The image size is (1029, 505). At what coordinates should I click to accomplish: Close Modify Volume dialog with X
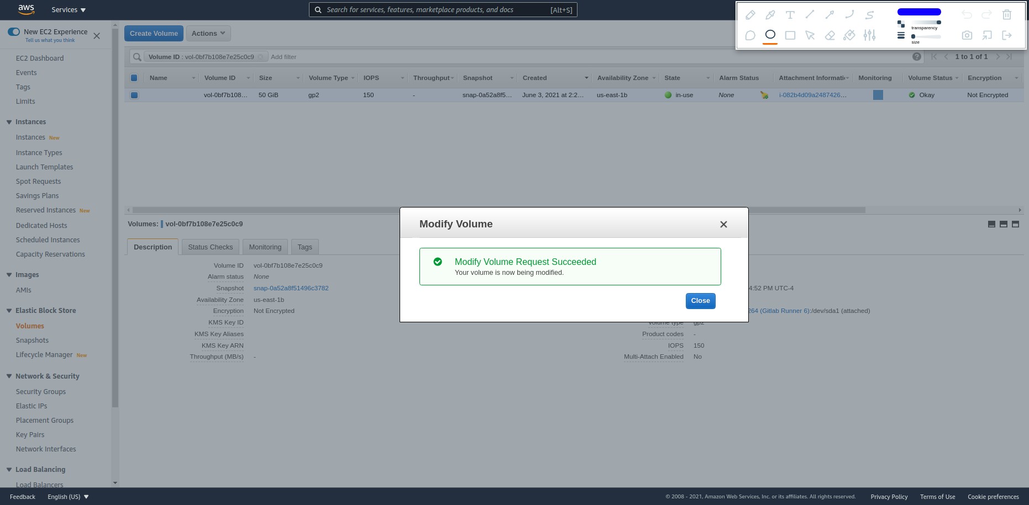(x=723, y=224)
